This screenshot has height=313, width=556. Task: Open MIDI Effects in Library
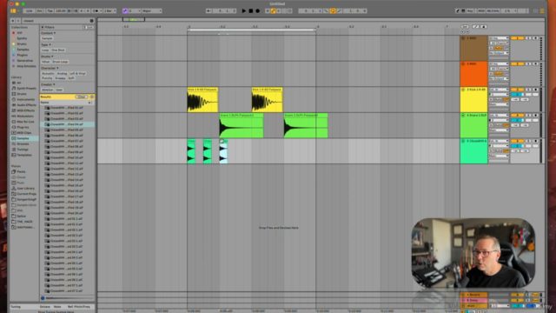pyautogui.click(x=26, y=110)
